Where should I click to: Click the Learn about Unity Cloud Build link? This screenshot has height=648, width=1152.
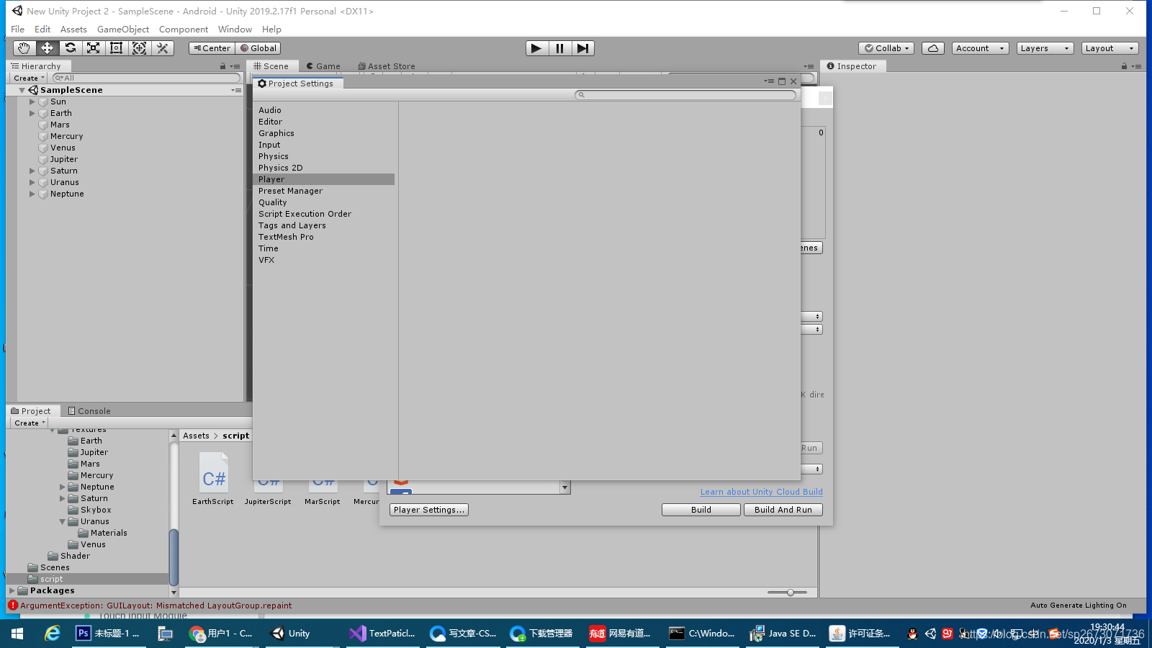761,492
